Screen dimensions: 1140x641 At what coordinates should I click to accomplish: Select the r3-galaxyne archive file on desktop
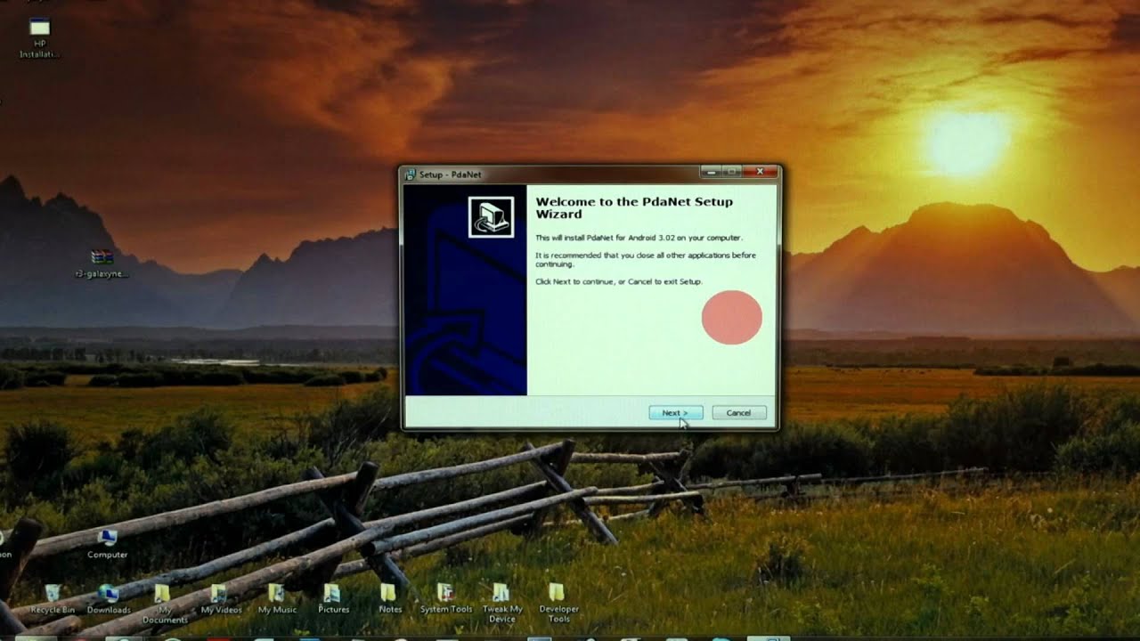pos(102,264)
